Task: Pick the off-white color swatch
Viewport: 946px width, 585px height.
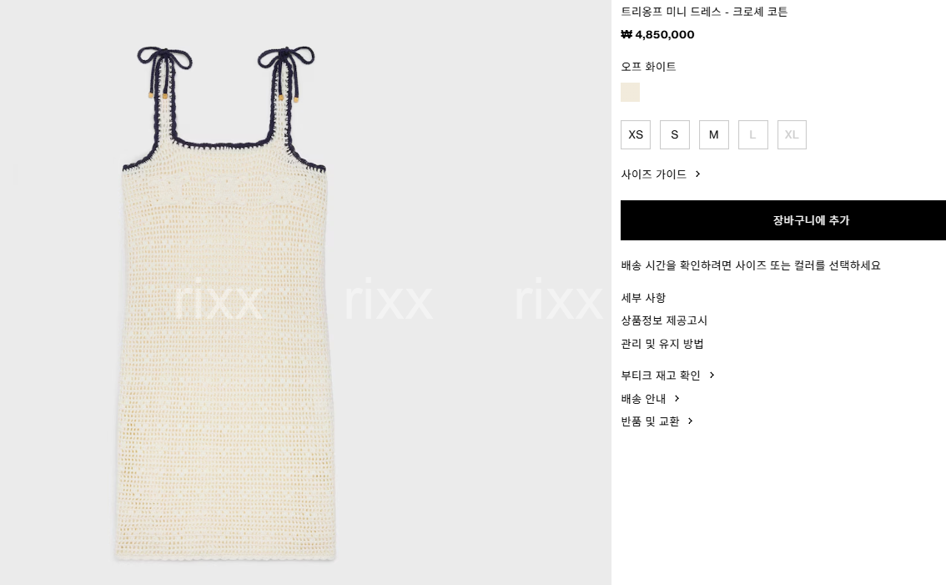Action: click(x=630, y=93)
